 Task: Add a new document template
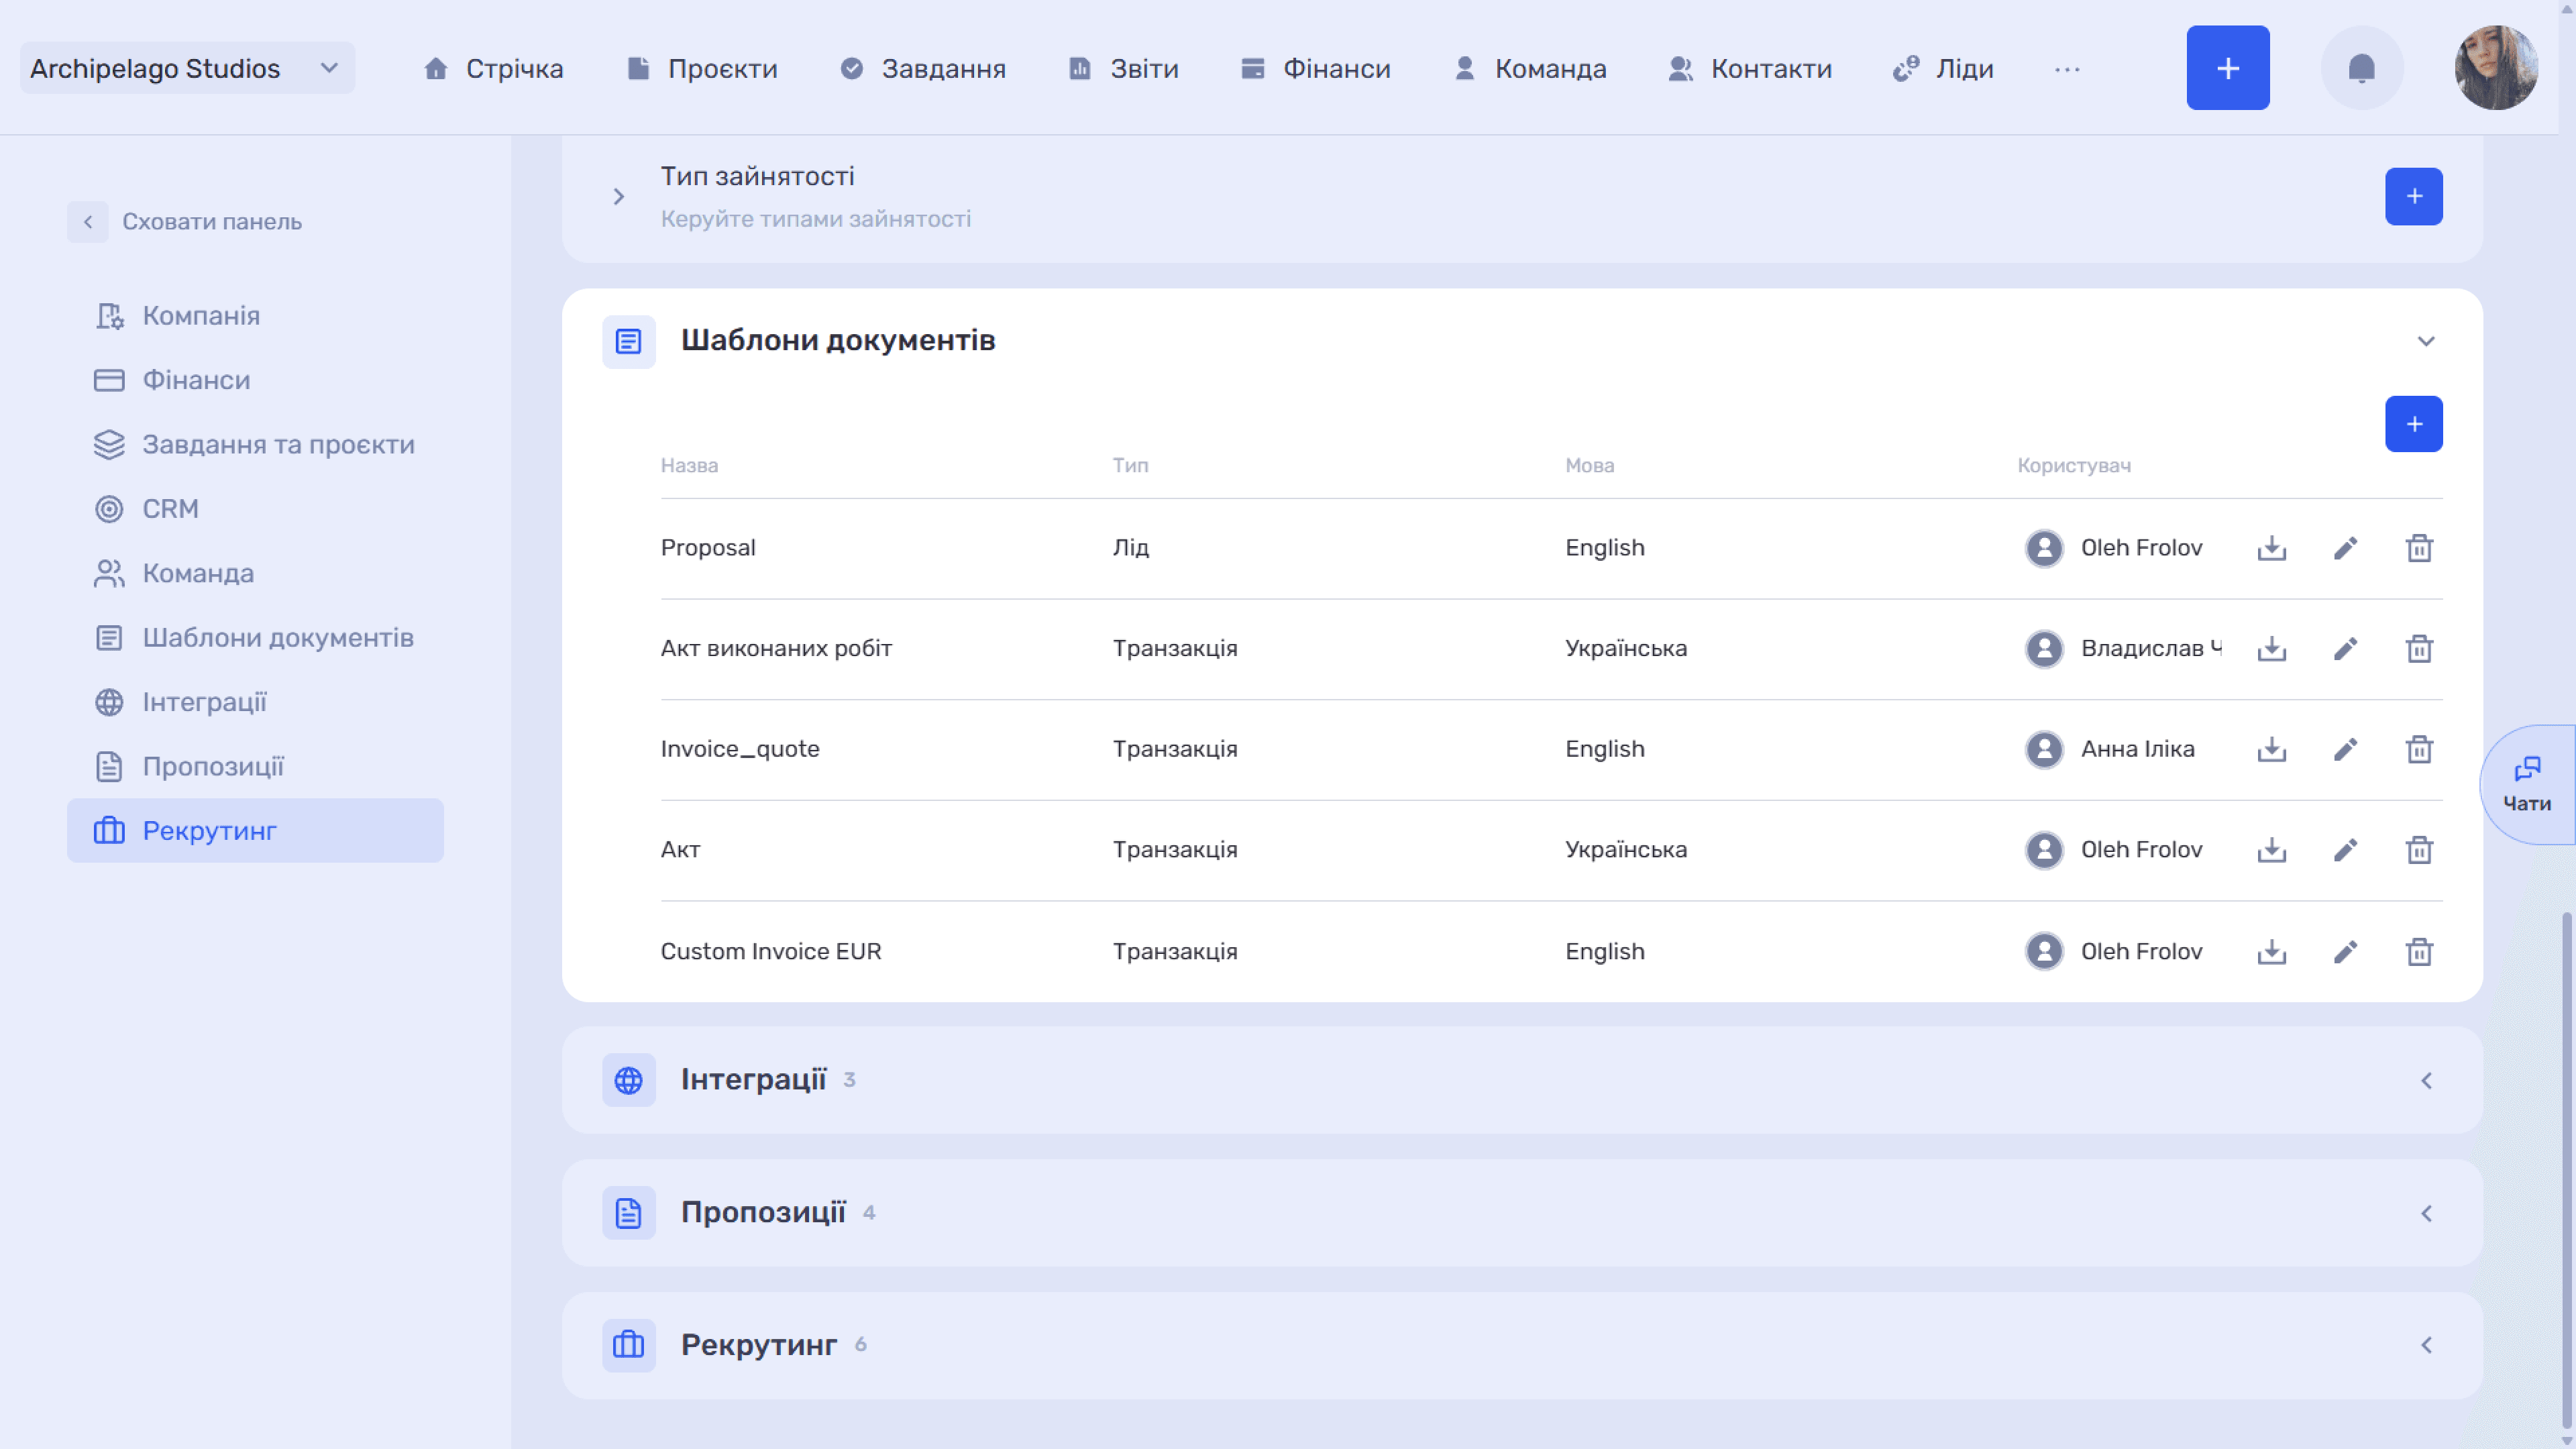click(x=2413, y=424)
